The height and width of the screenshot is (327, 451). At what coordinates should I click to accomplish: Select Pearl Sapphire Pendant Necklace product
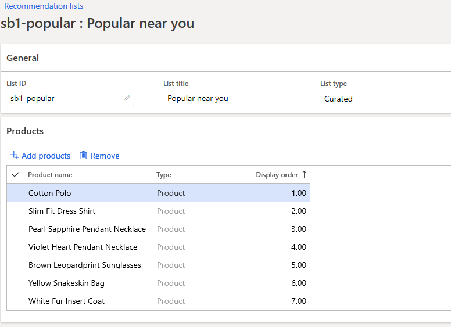87,229
